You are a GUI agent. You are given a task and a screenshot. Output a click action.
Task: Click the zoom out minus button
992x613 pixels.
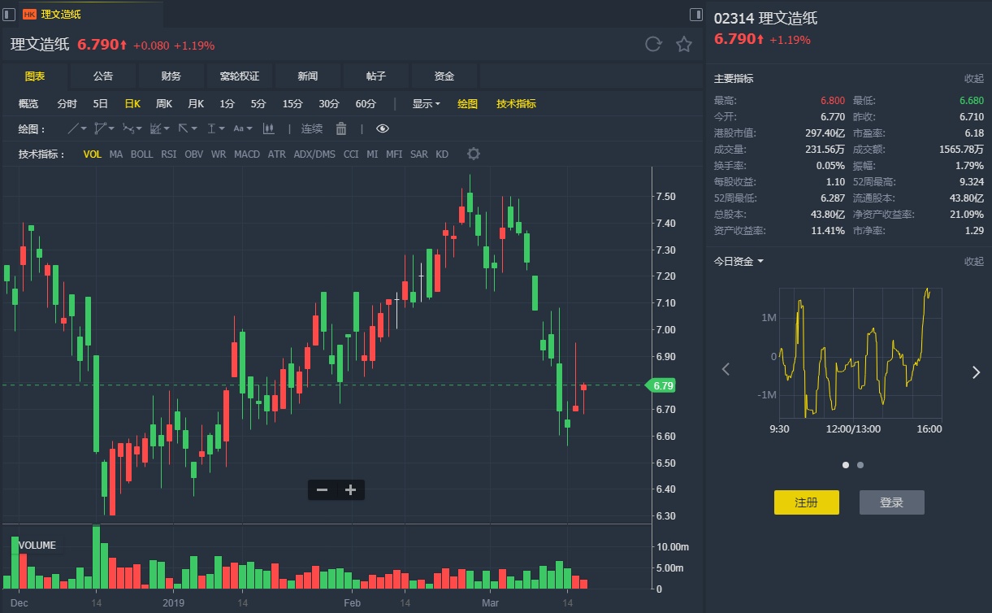(322, 489)
